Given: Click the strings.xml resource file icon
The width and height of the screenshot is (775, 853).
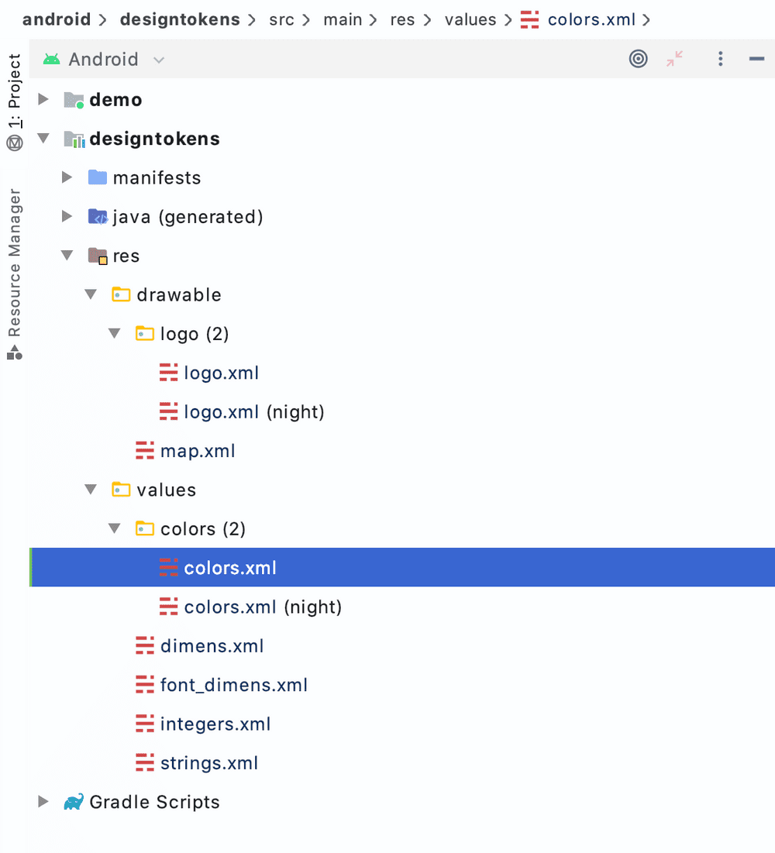Looking at the screenshot, I should point(144,762).
